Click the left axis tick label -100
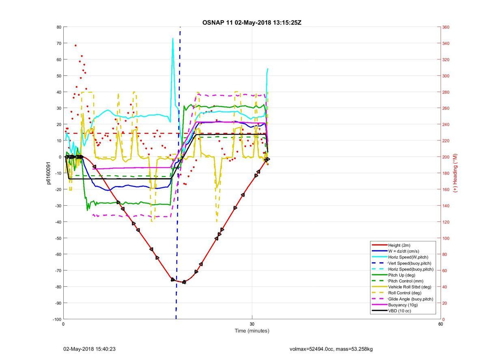Image resolution: width=487 pixels, height=359 pixels. [57, 319]
